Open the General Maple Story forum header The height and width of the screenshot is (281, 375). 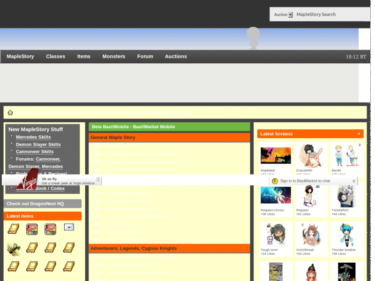[169, 138]
